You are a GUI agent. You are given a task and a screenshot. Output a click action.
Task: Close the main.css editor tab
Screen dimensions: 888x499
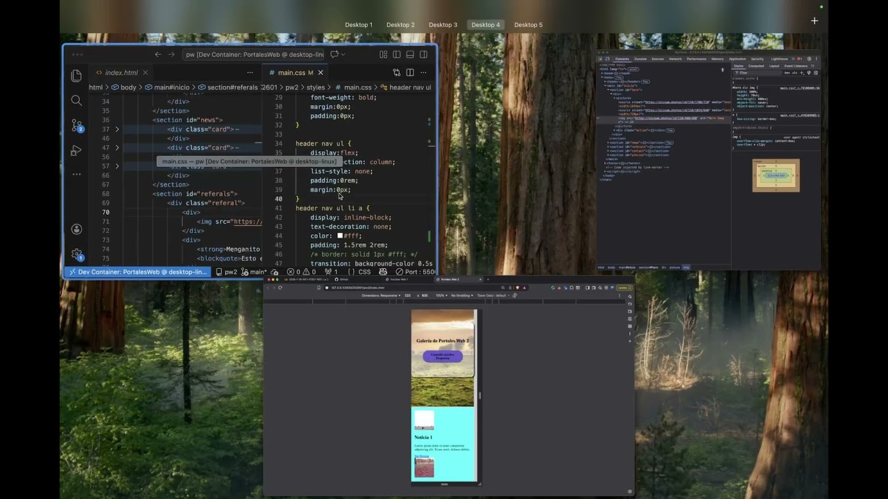click(321, 72)
